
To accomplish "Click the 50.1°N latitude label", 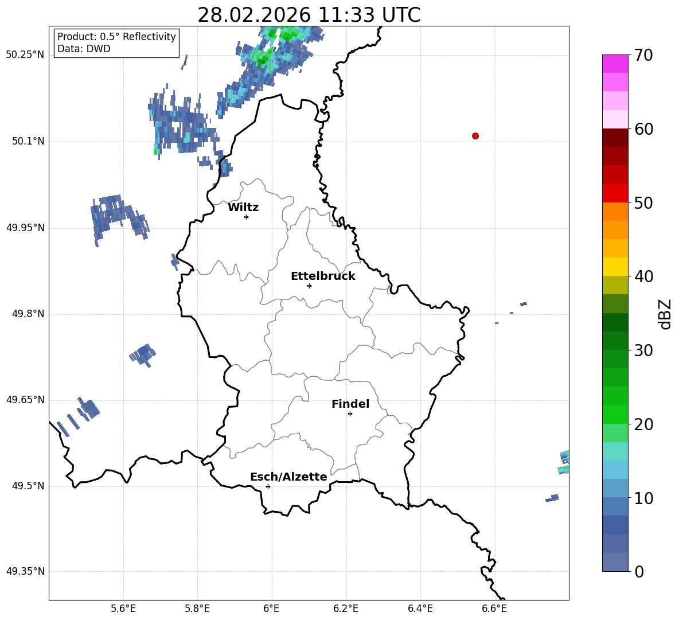I will (x=28, y=142).
